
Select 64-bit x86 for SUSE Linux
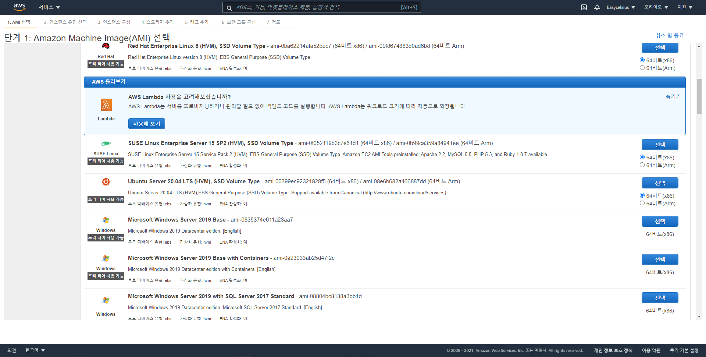click(642, 157)
